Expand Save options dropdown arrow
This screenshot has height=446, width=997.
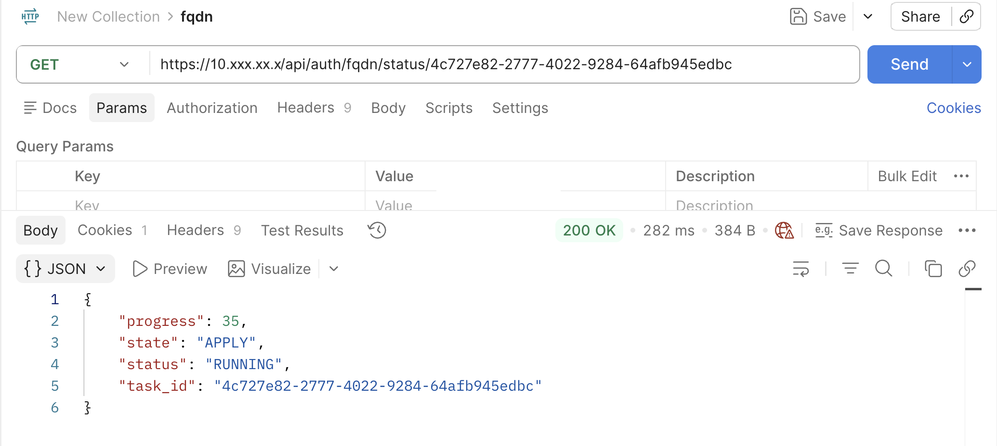868,17
